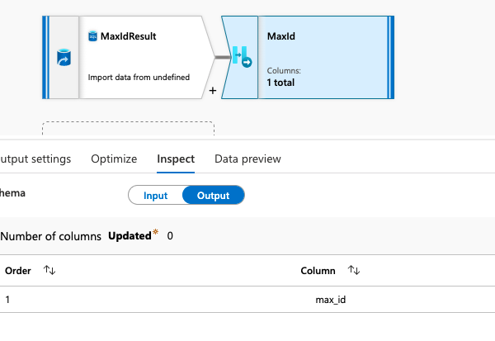Click the Order column header

tap(18, 271)
